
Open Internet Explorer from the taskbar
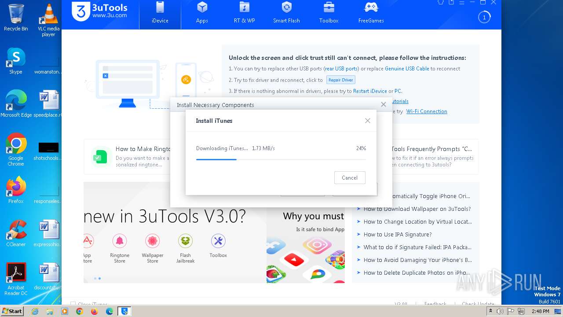[x=35, y=311]
